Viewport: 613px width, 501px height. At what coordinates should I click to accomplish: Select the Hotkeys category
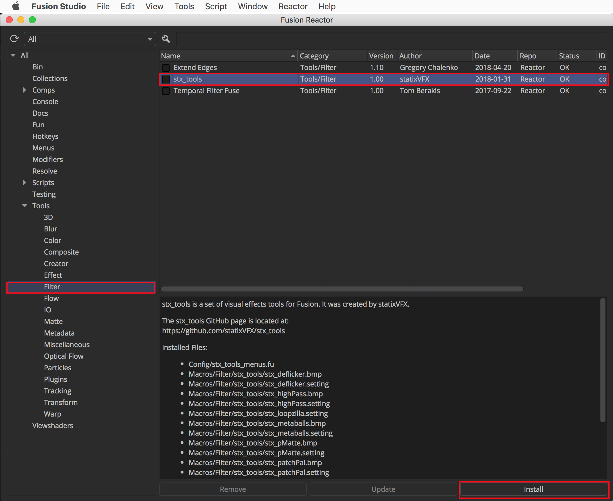click(45, 136)
